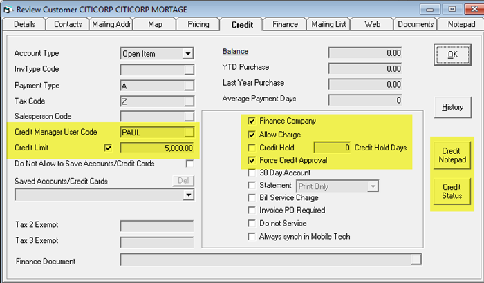
Task: Open the Credit Notepad button
Action: (x=452, y=155)
